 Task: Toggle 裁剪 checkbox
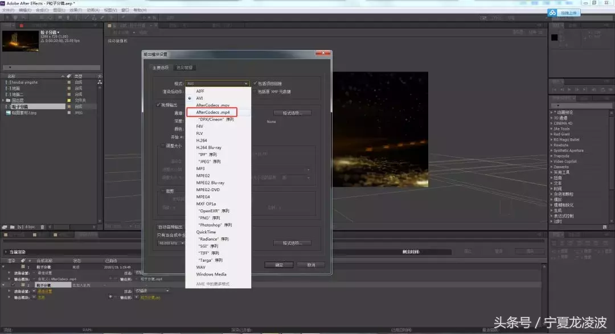pyautogui.click(x=162, y=191)
